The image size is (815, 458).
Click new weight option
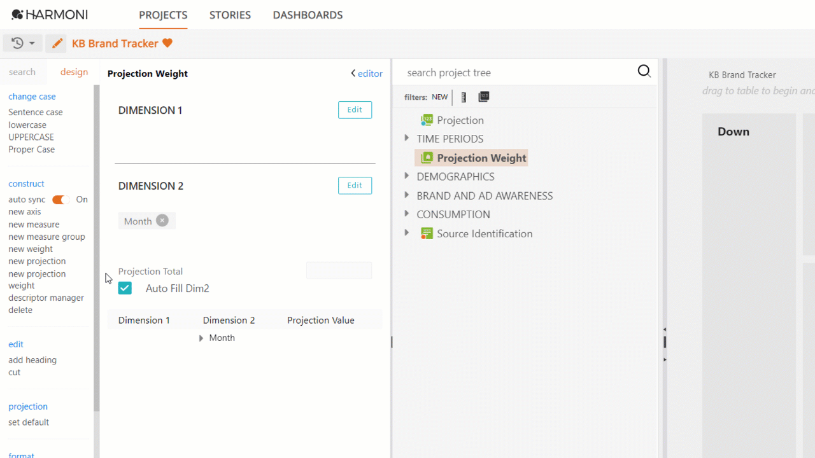point(31,249)
